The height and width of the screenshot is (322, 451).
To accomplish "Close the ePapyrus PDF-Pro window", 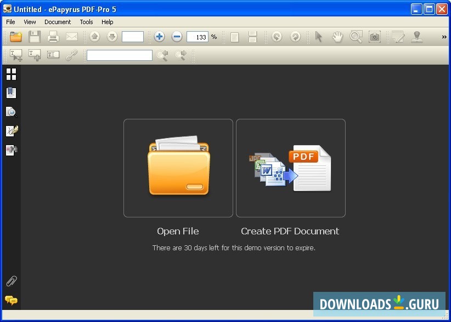I will click(x=442, y=9).
